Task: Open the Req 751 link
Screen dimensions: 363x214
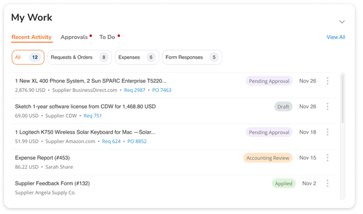Action: coord(93,116)
